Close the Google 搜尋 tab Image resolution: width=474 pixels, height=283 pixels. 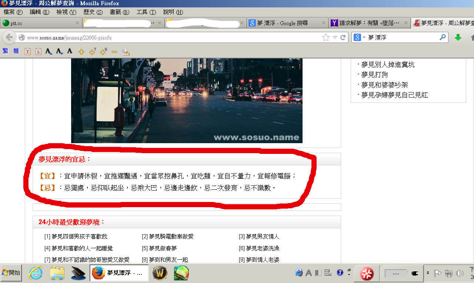pos(323,23)
